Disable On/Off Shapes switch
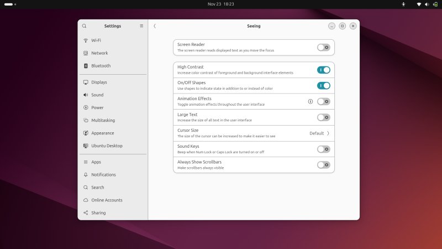The height and width of the screenshot is (249, 442). [324, 86]
